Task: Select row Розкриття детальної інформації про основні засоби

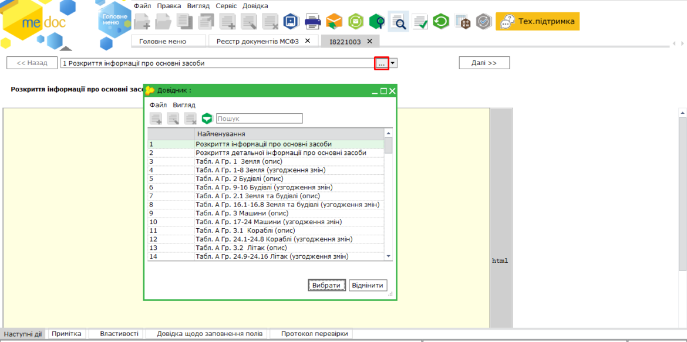Action: (x=266, y=153)
